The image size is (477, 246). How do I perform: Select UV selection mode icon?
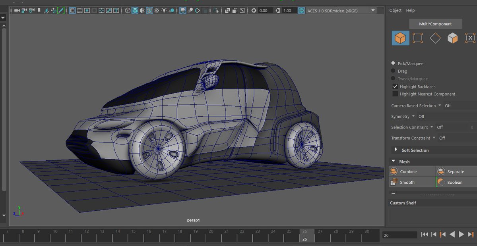coord(470,38)
